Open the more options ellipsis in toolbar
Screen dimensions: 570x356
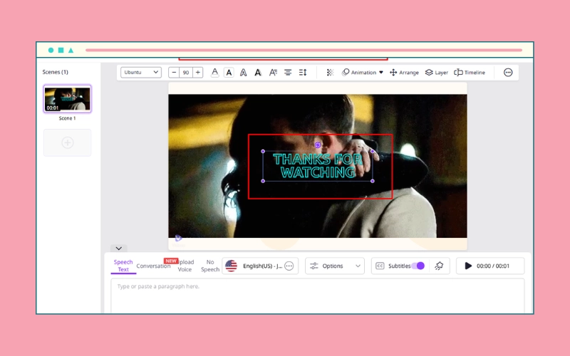click(508, 73)
